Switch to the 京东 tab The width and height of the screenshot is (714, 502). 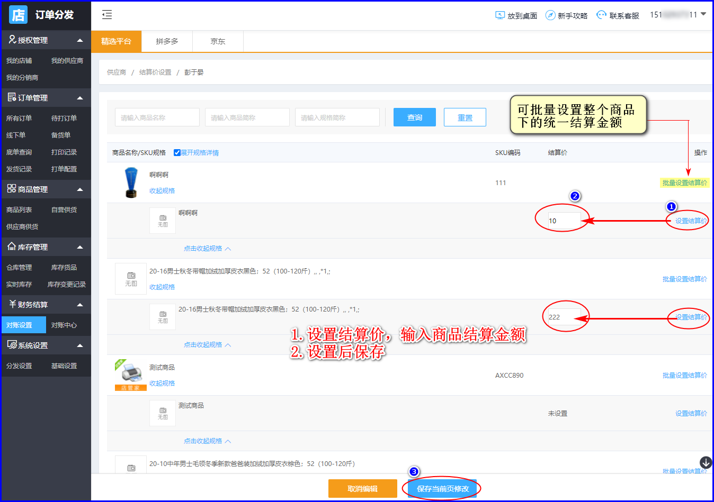click(218, 41)
